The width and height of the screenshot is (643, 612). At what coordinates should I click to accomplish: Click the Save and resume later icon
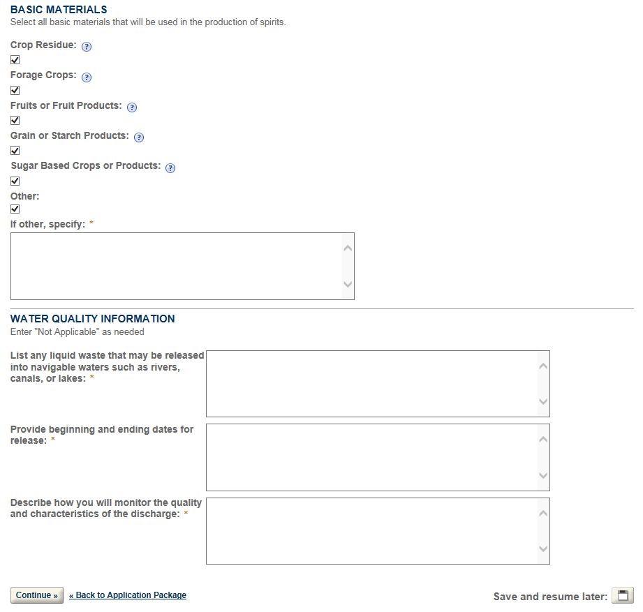point(622,595)
